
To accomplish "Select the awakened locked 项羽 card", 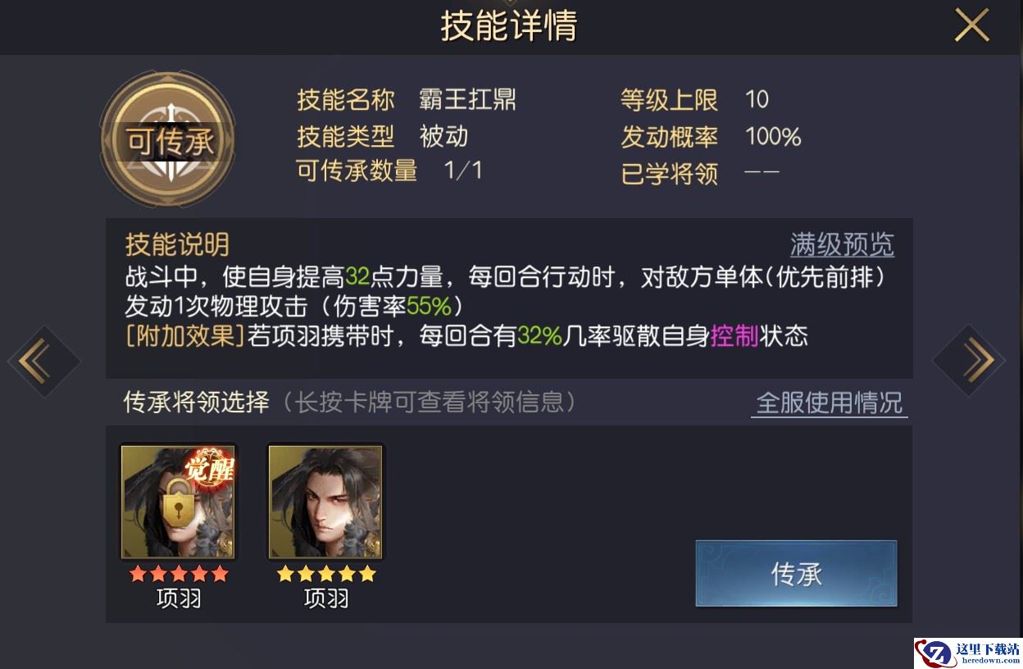I will click(x=179, y=502).
